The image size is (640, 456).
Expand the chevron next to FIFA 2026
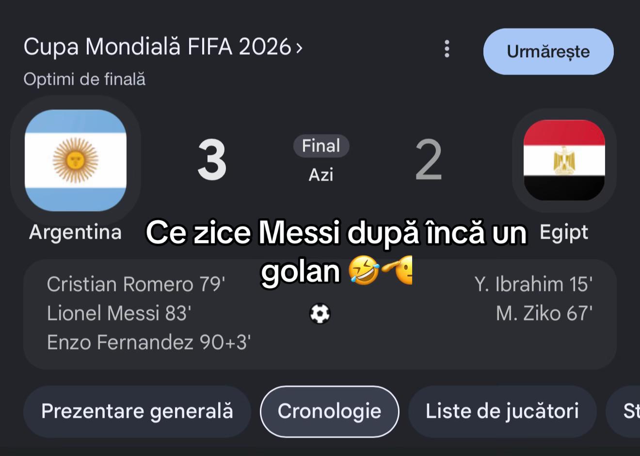[299, 48]
